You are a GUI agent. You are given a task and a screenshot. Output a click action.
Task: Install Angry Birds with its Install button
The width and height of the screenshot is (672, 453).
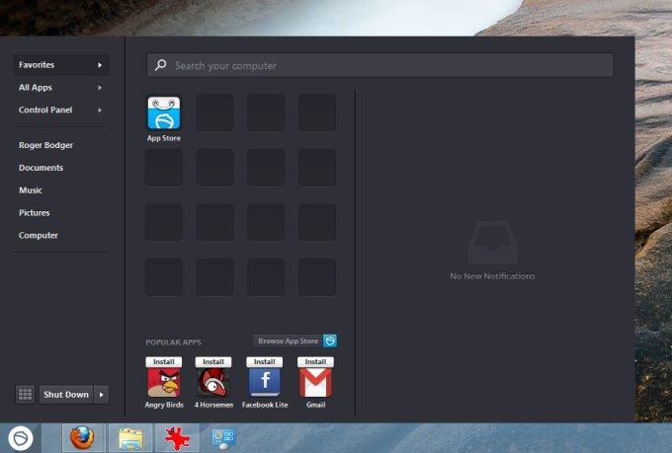[164, 362]
